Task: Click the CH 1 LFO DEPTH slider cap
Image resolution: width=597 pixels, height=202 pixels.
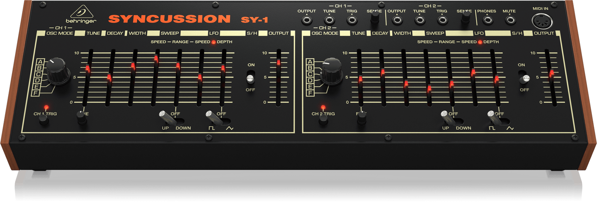Action: [223, 69]
